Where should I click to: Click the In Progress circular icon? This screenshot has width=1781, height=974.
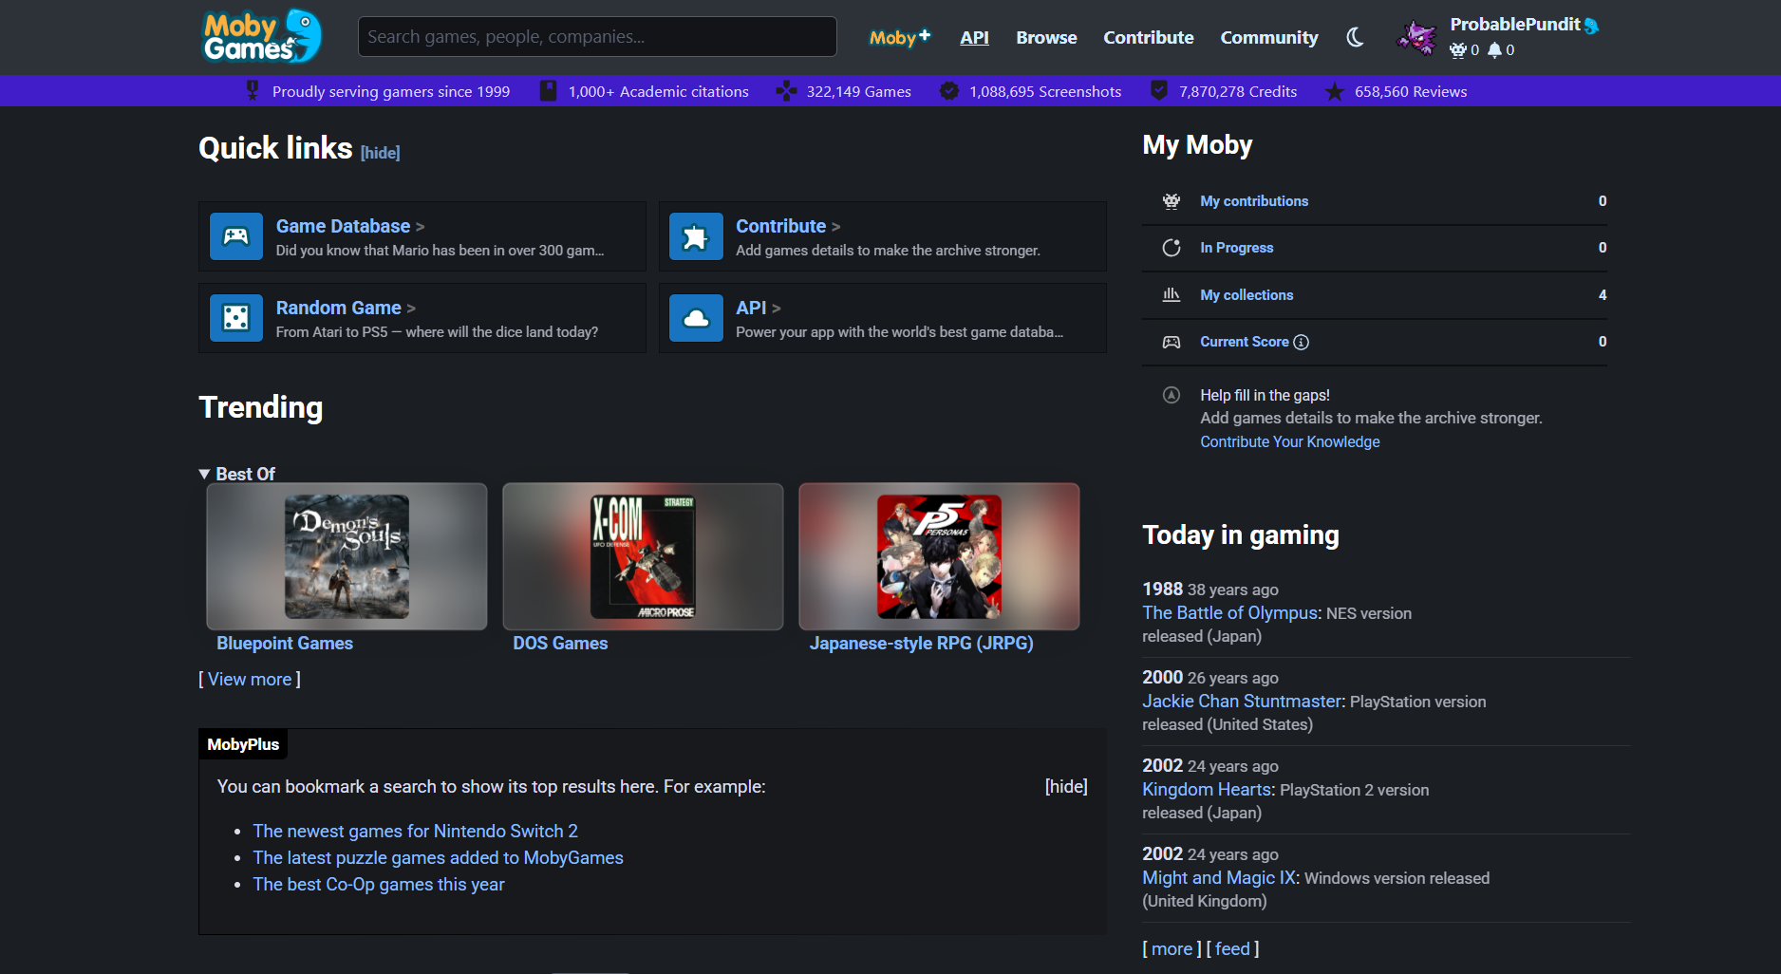click(1172, 248)
